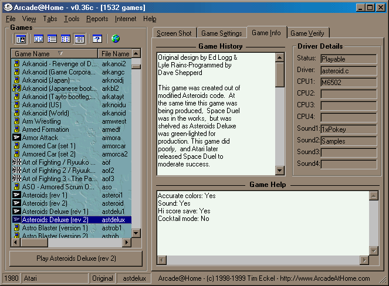The image size is (389, 286).
Task: Select Armored Car (set 2) row
Action: [72, 154]
